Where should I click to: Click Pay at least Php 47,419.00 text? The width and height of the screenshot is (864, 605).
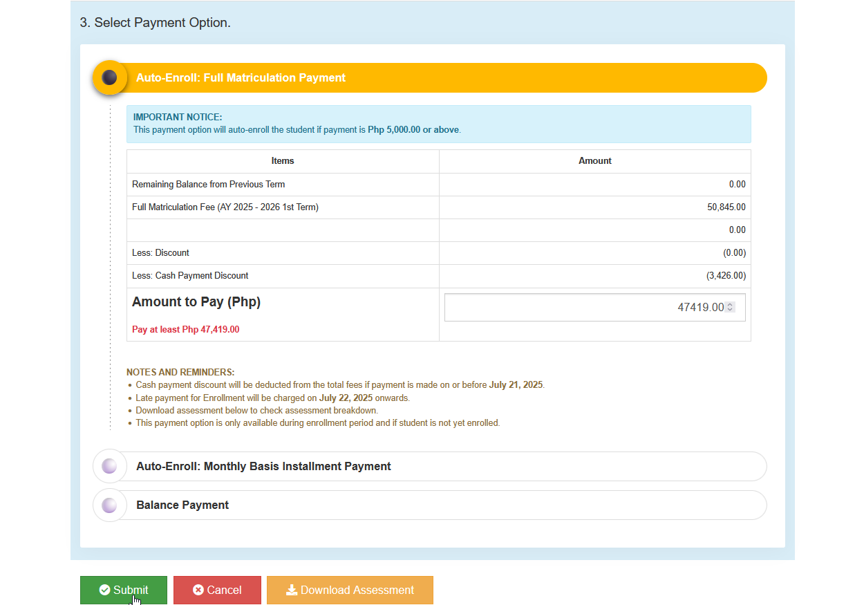tap(186, 330)
